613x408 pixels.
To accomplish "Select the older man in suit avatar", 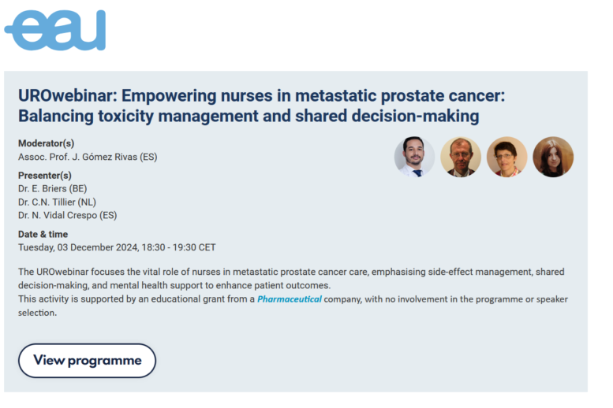I will pyautogui.click(x=461, y=157).
